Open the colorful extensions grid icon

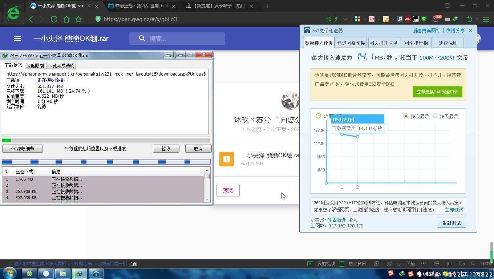point(357,19)
